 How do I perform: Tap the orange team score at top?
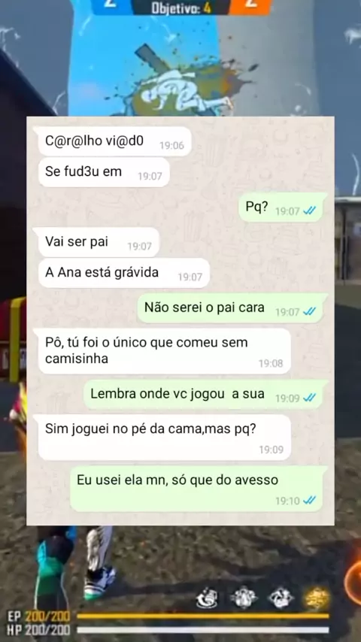[x=250, y=5]
